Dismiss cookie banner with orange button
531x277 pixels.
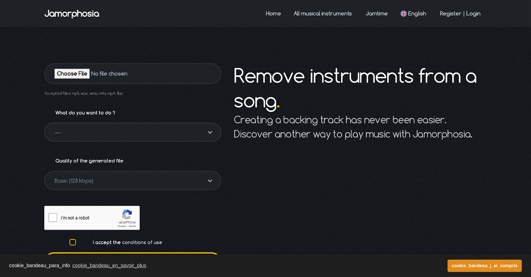pos(484,265)
